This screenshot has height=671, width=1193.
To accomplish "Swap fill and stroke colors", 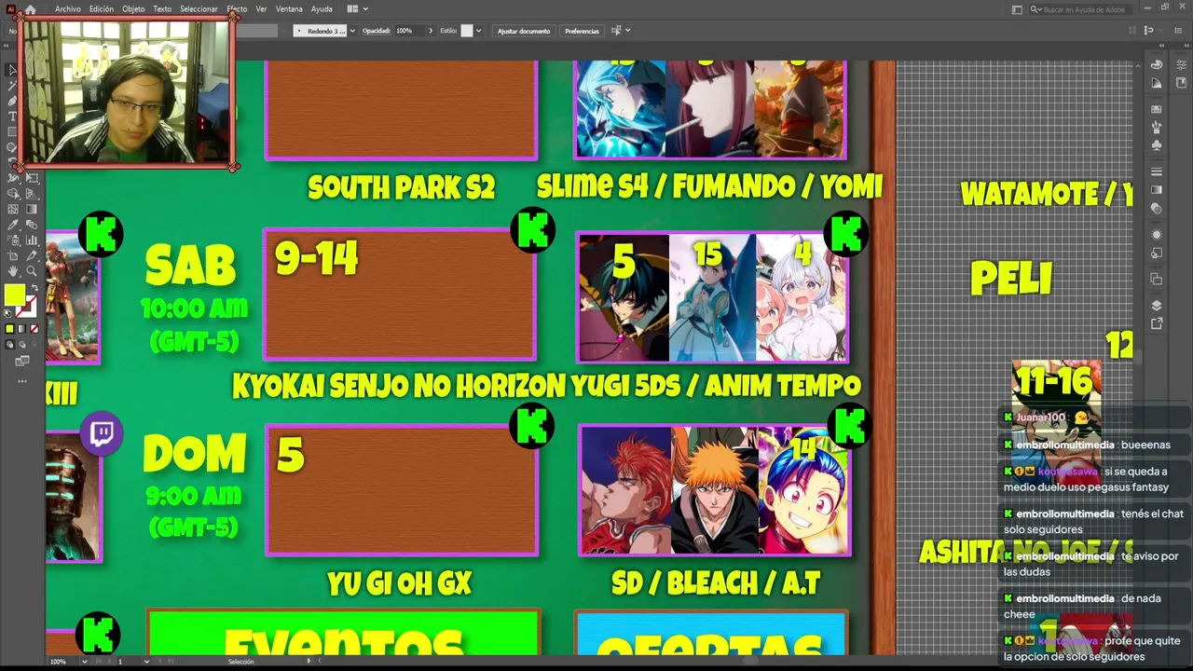I will (x=34, y=289).
